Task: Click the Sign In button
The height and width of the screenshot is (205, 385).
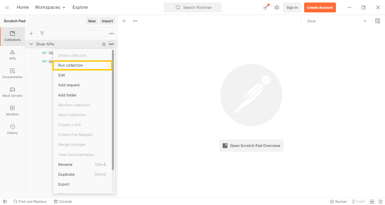Action: (292, 8)
